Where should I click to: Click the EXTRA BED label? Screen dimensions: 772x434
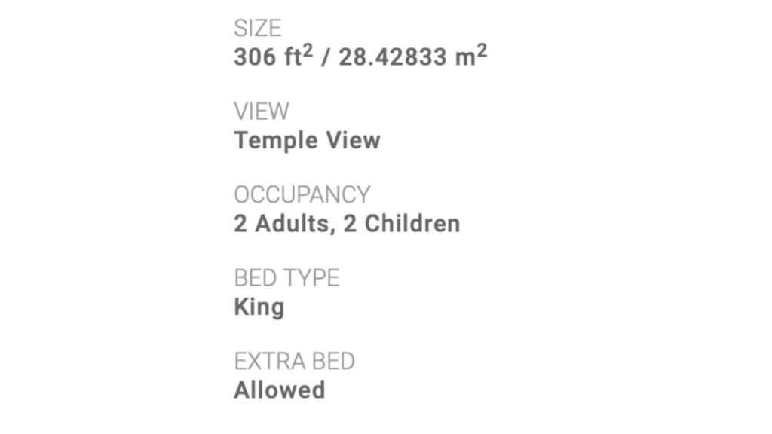pyautogui.click(x=294, y=361)
